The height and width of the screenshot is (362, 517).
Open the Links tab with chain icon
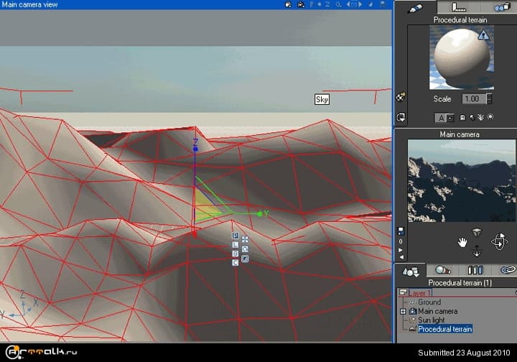point(507,271)
